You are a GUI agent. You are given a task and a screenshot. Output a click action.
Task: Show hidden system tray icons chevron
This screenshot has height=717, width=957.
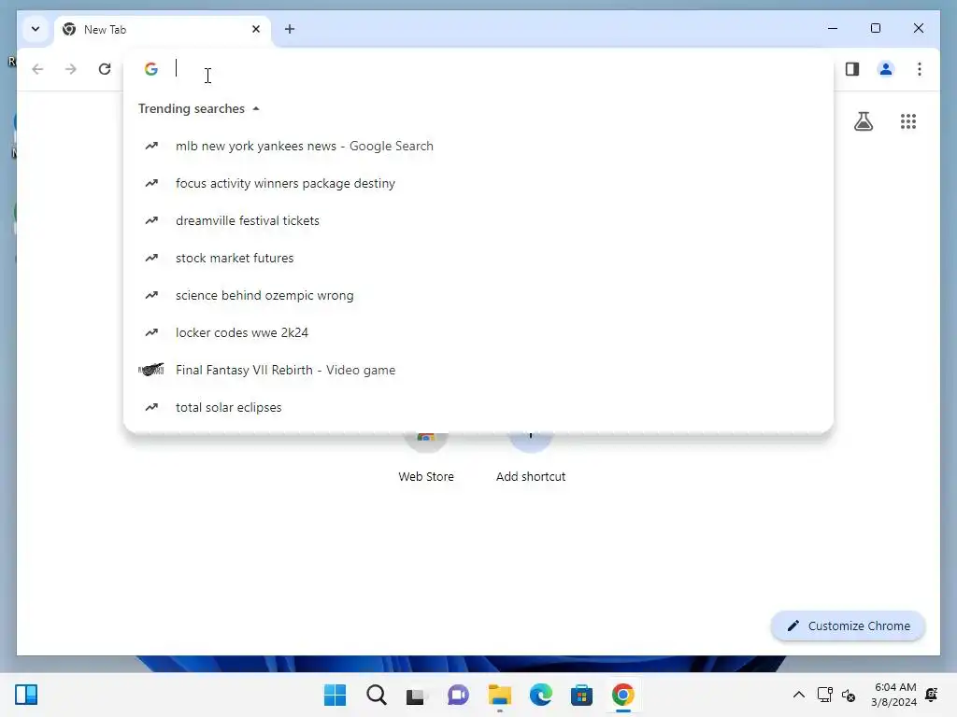[798, 695]
